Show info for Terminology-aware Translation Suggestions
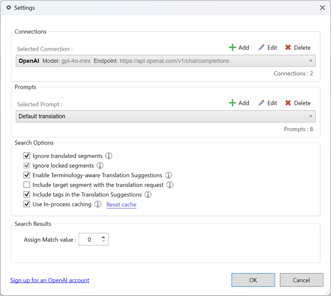This screenshot has width=331, height=296. pyautogui.click(x=168, y=175)
